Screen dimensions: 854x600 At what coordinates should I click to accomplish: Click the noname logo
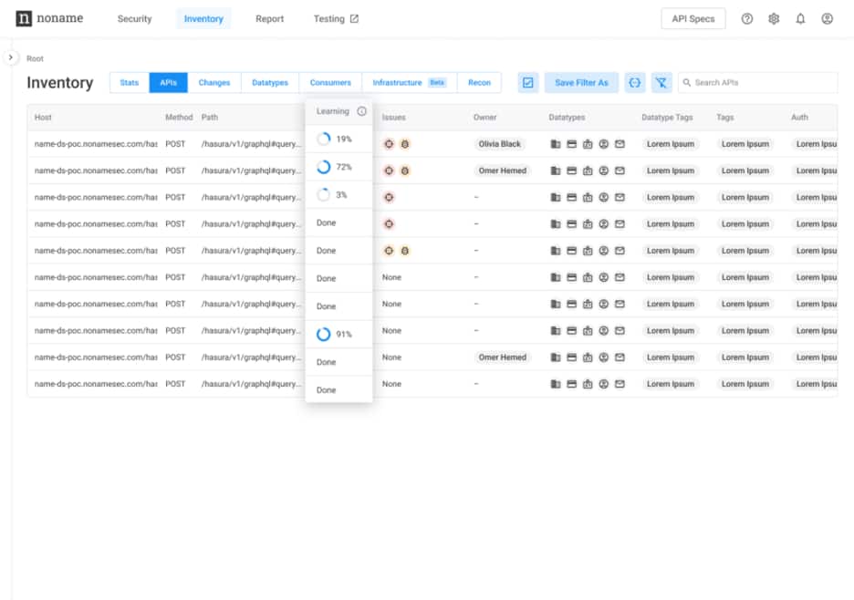[x=50, y=18]
